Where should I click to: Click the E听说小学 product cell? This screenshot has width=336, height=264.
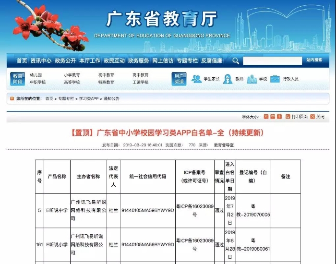point(57,245)
